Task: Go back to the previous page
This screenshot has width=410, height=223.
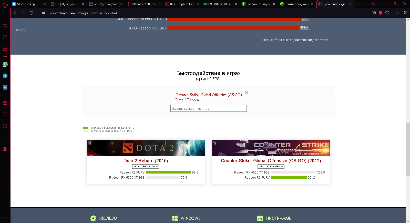Action: [15, 13]
